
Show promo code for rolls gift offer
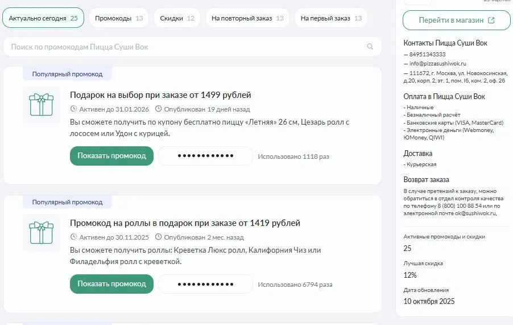coord(111,284)
